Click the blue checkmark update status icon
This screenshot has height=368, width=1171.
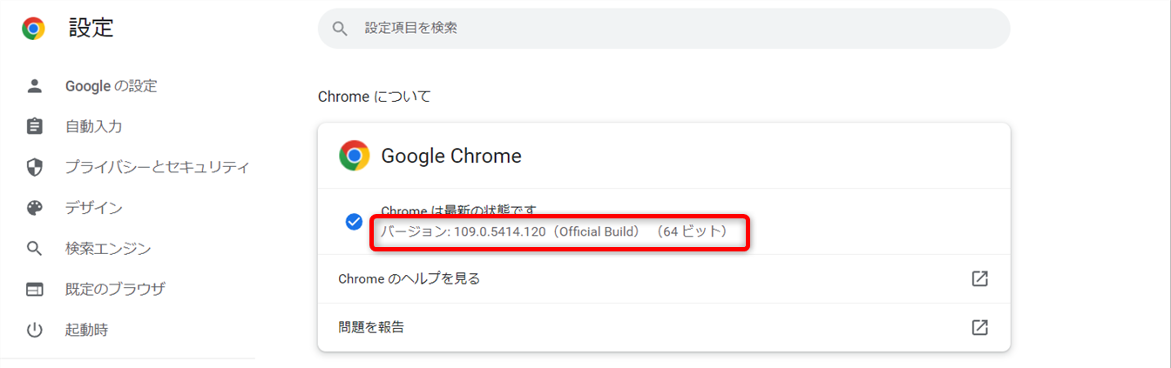(x=354, y=221)
